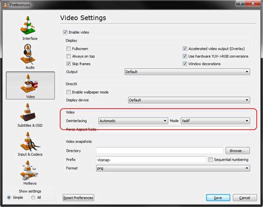Select the Simple show settings radio
Screen dimensions: 263x207
(9, 198)
